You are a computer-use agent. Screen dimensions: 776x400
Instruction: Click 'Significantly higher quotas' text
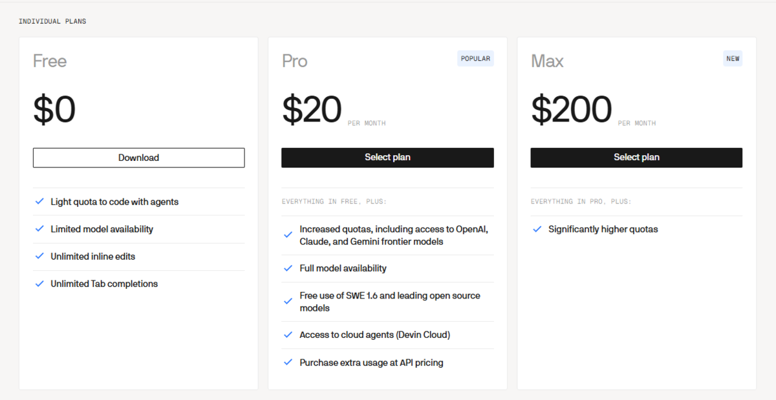pos(603,229)
